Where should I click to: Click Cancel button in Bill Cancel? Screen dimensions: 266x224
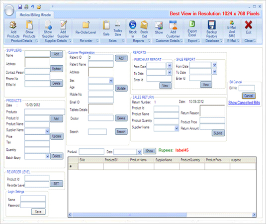[249, 96]
